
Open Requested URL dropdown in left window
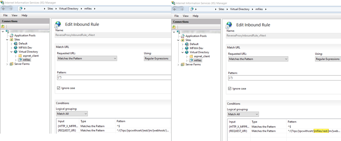click(x=87, y=58)
